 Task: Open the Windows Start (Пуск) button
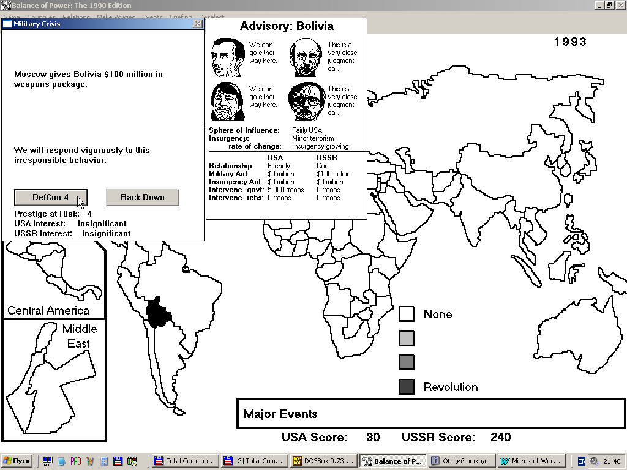(x=17, y=461)
